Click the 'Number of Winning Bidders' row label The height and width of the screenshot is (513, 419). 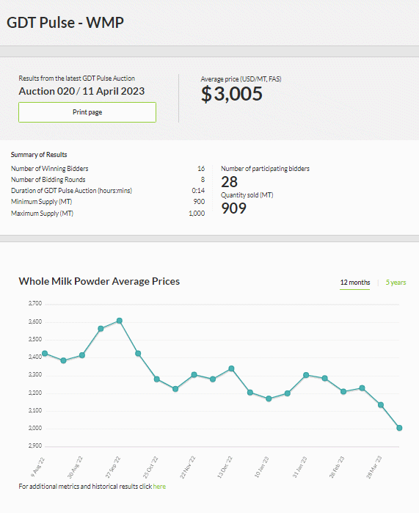coord(50,169)
